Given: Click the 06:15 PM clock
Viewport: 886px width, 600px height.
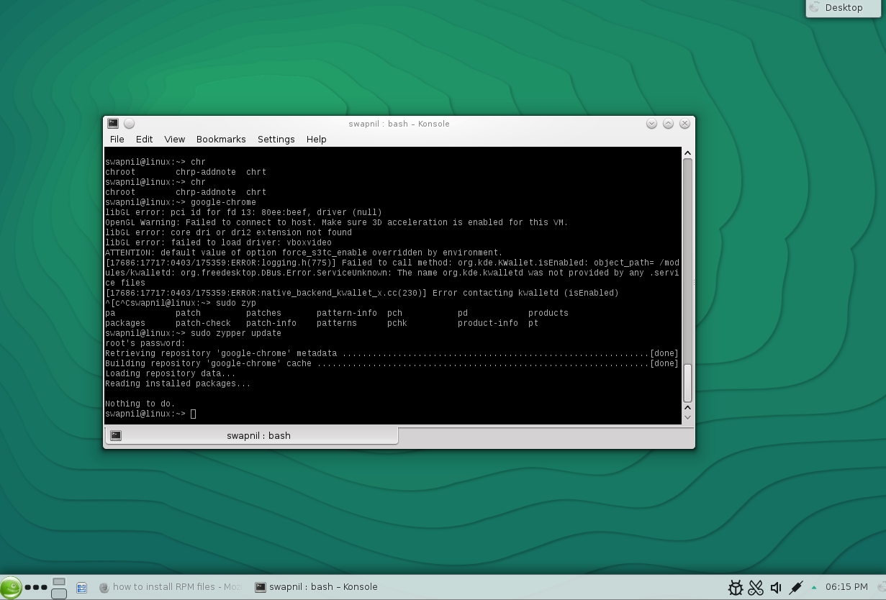Looking at the screenshot, I should (846, 587).
